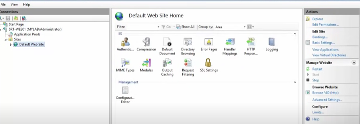Open the Handler Mappings feature

coord(230,42)
